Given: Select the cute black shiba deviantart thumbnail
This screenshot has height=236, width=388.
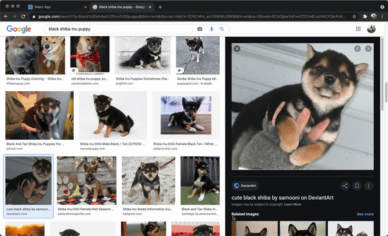Looking at the screenshot, I should (x=28, y=180).
